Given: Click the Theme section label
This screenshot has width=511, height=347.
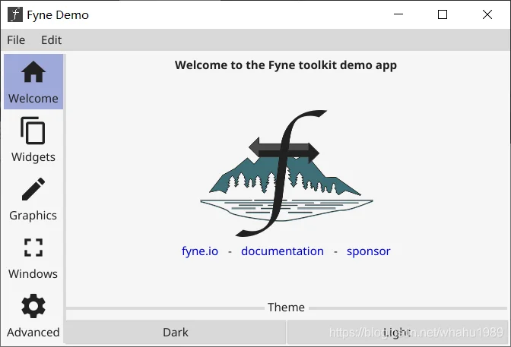Looking at the screenshot, I should [x=286, y=308].
